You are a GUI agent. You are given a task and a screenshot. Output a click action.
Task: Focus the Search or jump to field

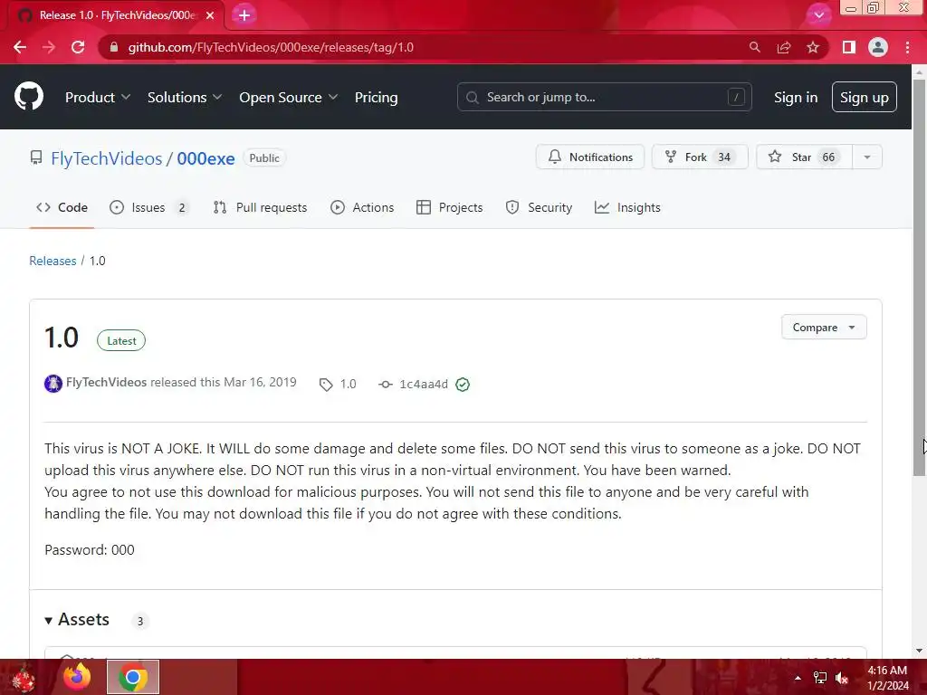[604, 97]
